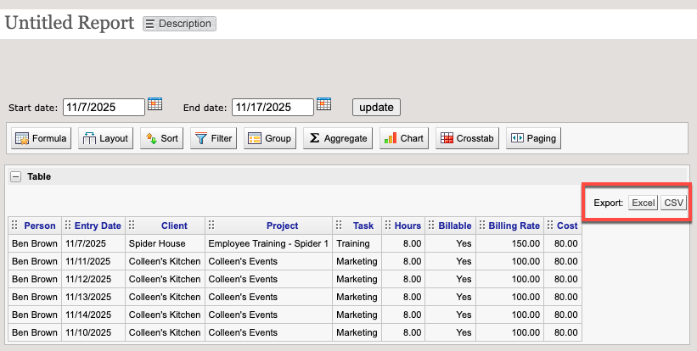
Task: Grab the Entry Date column drag handle
Action: (x=68, y=225)
